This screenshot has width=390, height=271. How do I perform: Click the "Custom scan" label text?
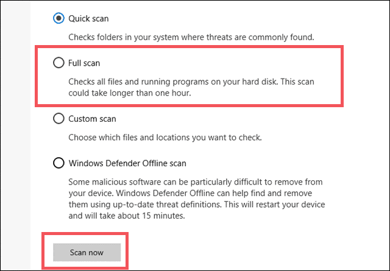point(93,118)
